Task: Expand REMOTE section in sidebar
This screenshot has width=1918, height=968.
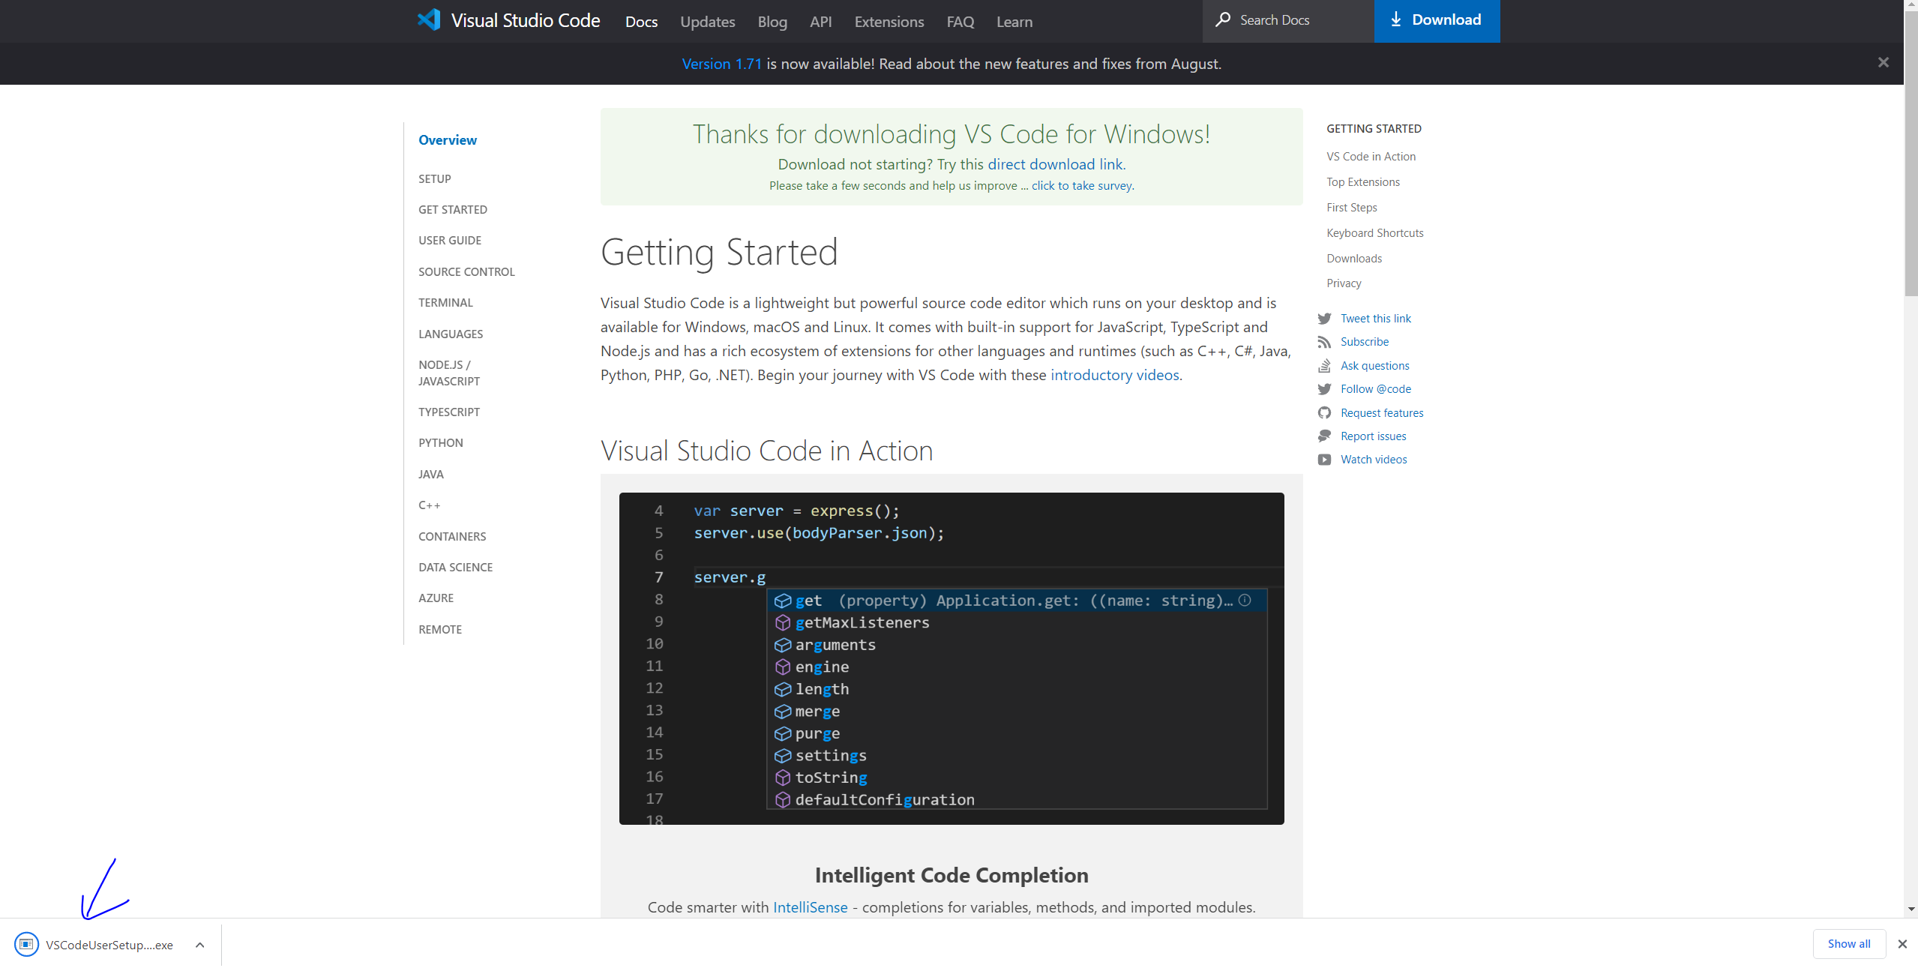Action: 439,629
